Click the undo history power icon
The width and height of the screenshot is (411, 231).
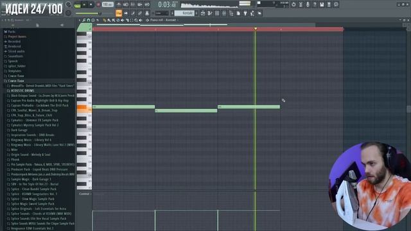coord(293,4)
